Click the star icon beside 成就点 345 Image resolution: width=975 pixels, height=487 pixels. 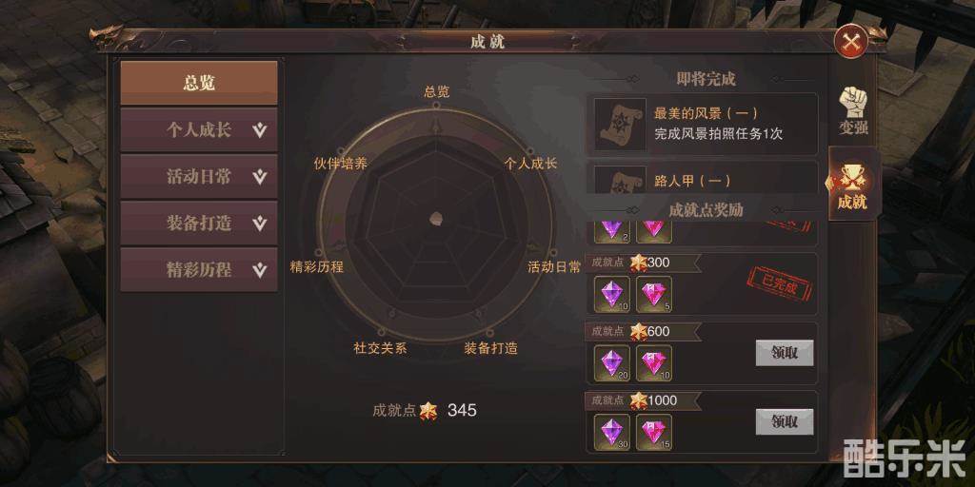(x=428, y=410)
